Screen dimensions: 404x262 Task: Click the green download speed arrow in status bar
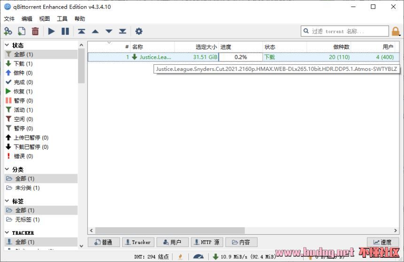coord(216,256)
